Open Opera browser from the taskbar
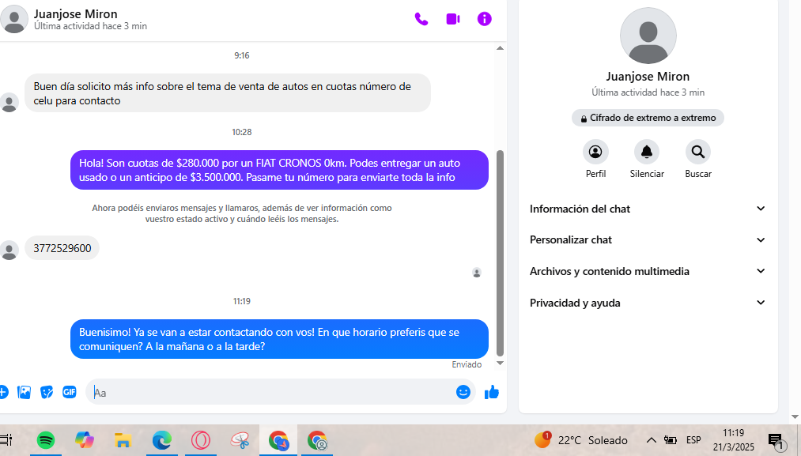Viewport: 801px width, 456px height. click(x=201, y=440)
